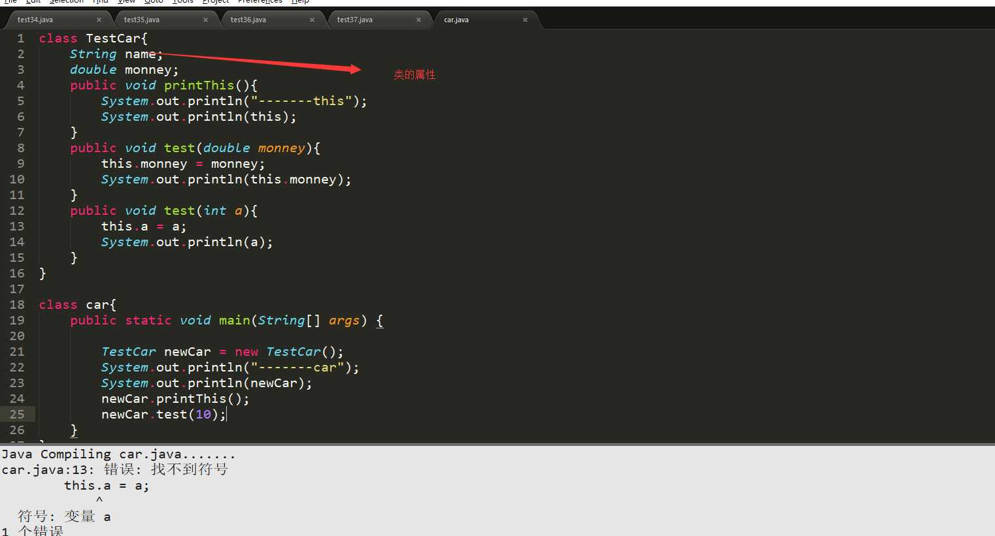The image size is (995, 536).
Task: Click 'System.out.println(newCar);' on line 23
Action: (207, 383)
